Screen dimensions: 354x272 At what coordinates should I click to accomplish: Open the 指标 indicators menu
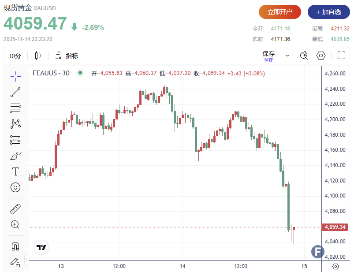pos(66,56)
